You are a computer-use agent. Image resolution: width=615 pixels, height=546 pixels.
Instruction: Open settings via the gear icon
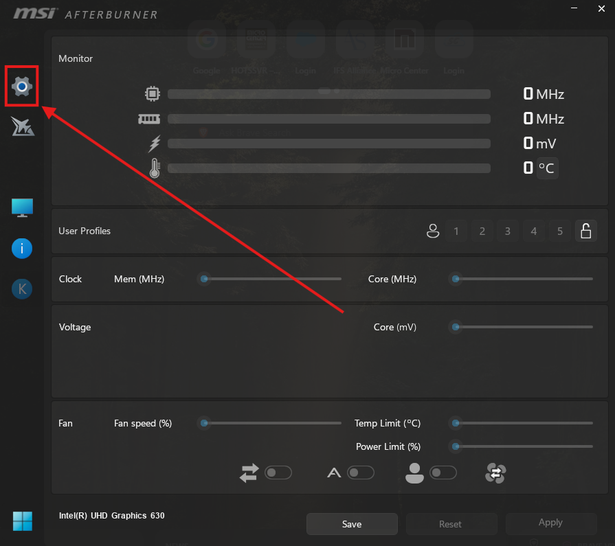22,87
